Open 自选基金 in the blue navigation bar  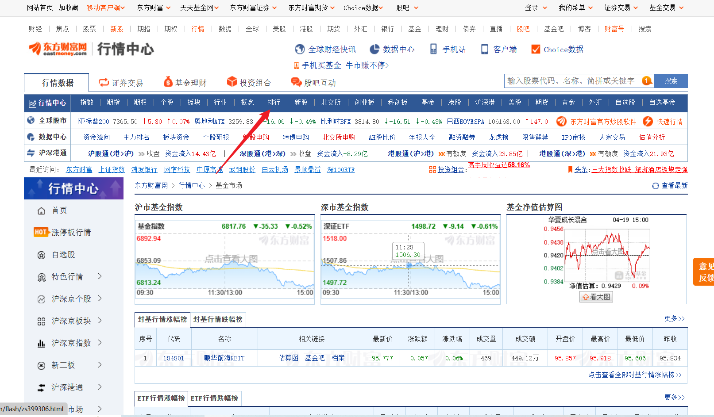coord(662,103)
